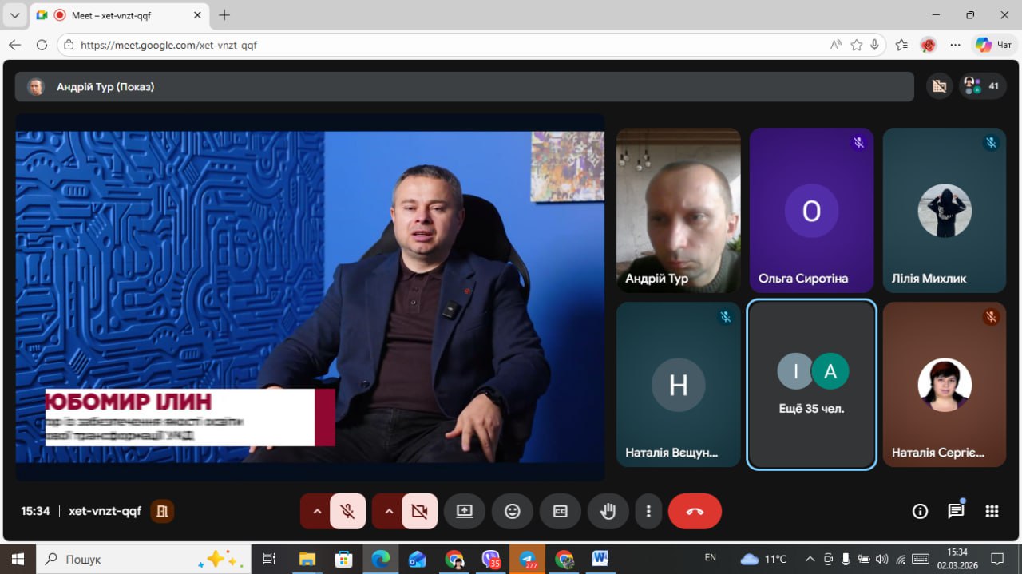Unmute the microphone in Meet
This screenshot has height=574, width=1022.
coord(347,512)
